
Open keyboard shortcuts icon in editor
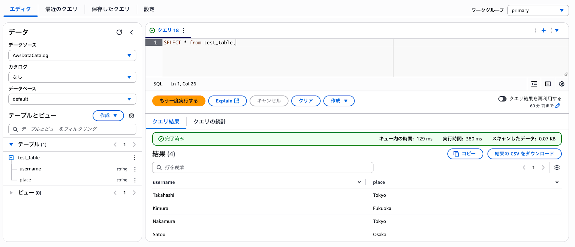point(548,84)
